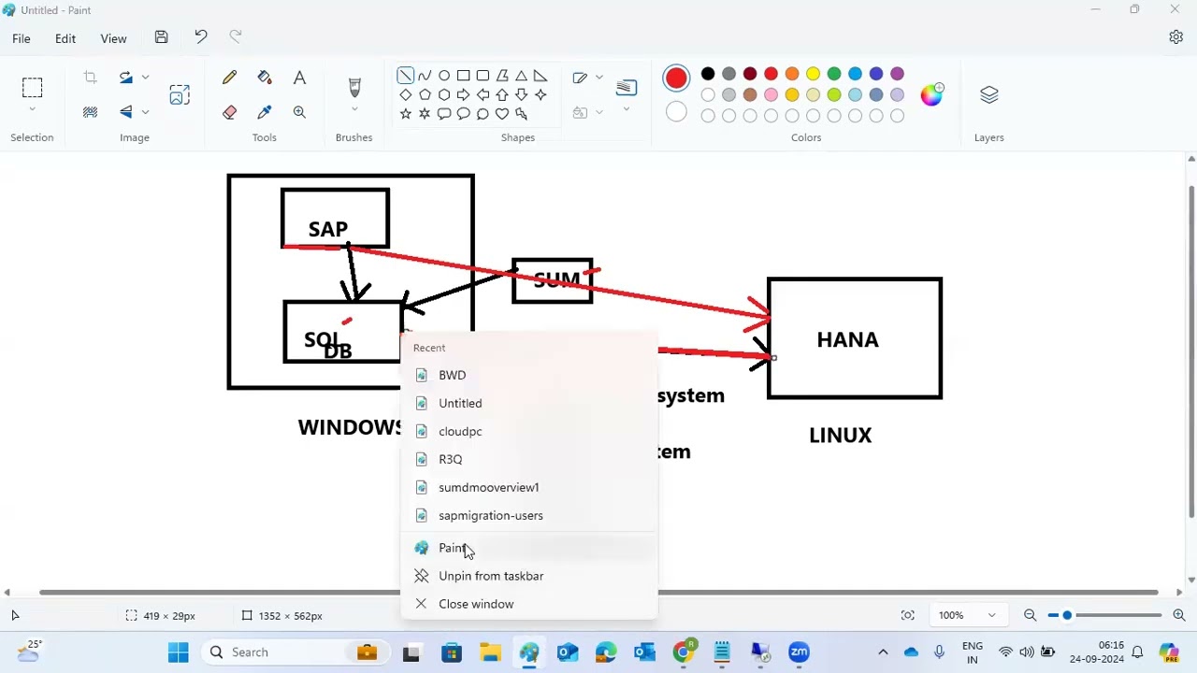Click the Save icon in title bar
Image resolution: width=1197 pixels, height=673 pixels.
(x=161, y=37)
